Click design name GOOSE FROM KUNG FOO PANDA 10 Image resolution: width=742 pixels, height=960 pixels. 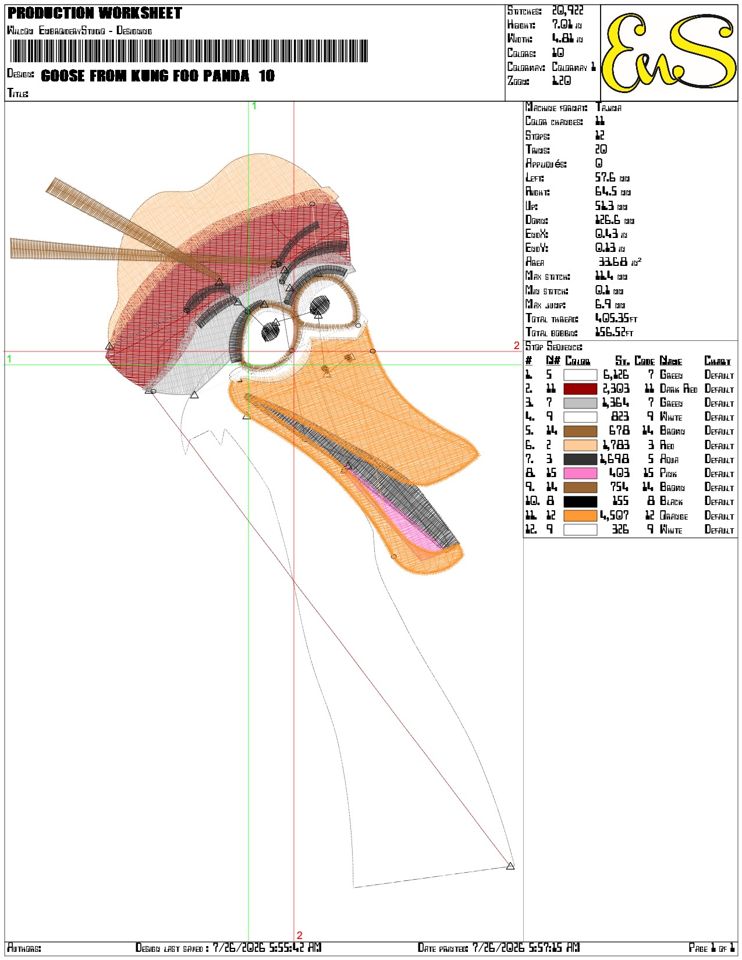point(158,76)
